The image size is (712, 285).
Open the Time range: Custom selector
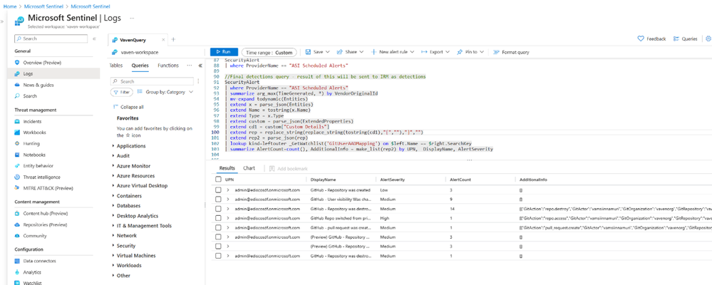click(269, 52)
